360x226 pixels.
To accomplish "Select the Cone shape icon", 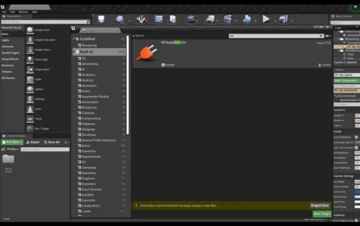I will click(30, 109).
